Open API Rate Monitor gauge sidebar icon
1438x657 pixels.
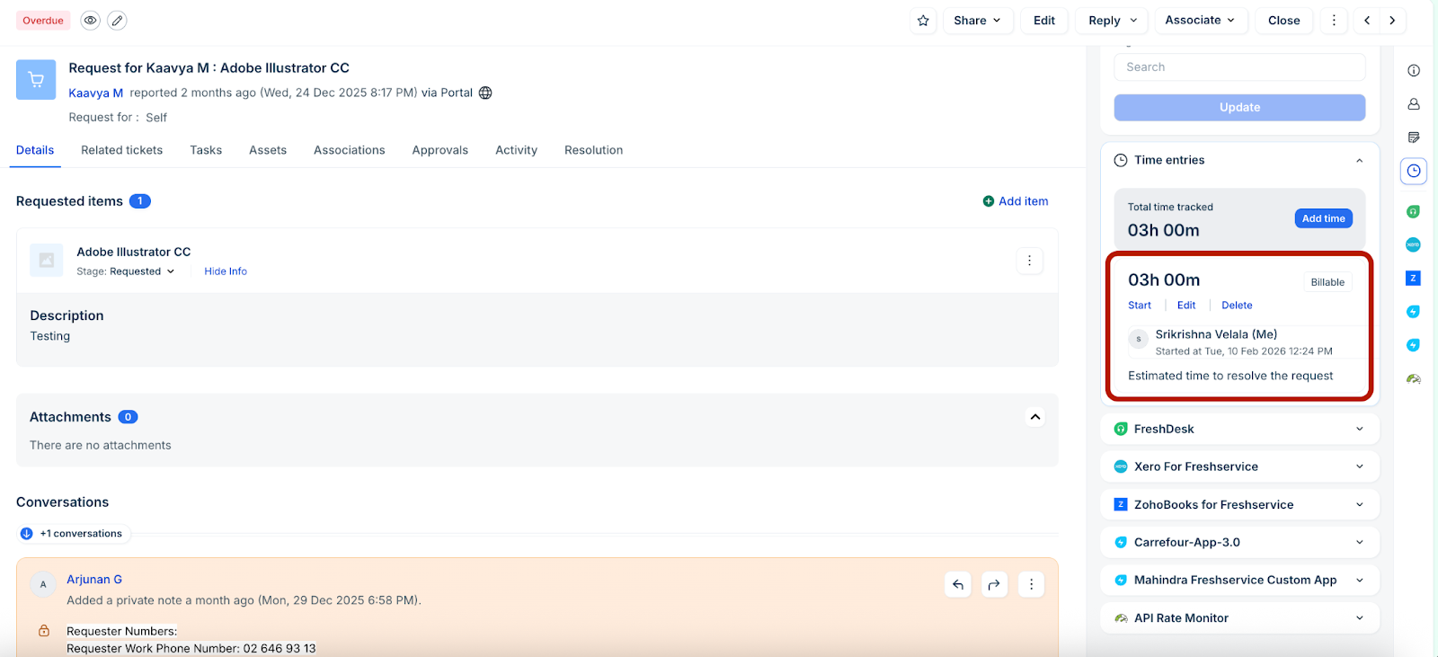pyautogui.click(x=1413, y=378)
